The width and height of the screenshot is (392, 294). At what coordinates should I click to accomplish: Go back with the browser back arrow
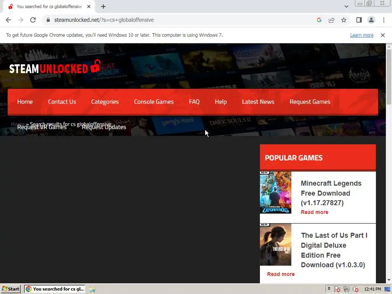click(8, 20)
